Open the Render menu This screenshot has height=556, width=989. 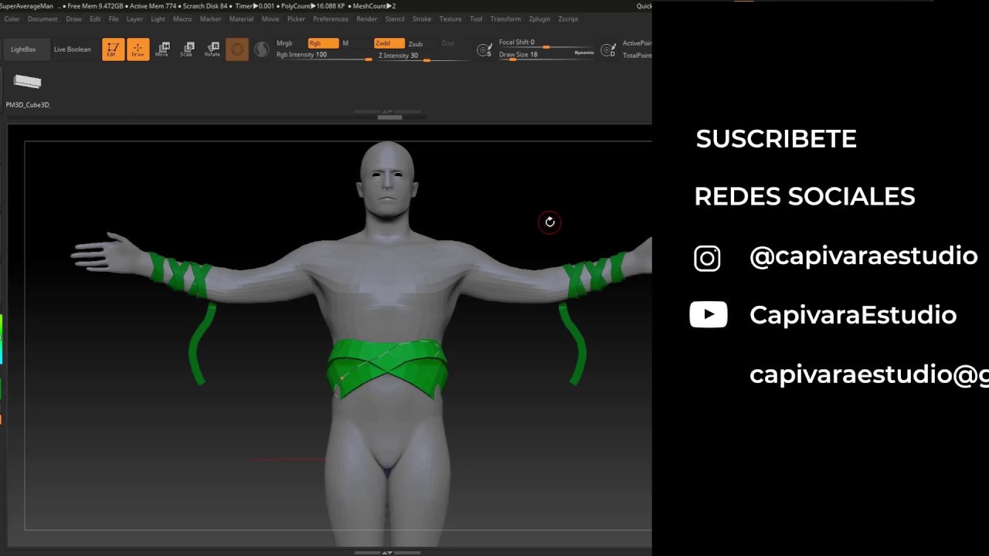pos(367,19)
